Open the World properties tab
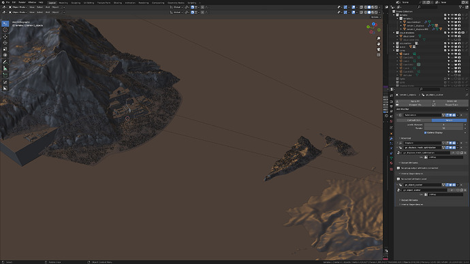470x264 pixels. (x=391, y=121)
